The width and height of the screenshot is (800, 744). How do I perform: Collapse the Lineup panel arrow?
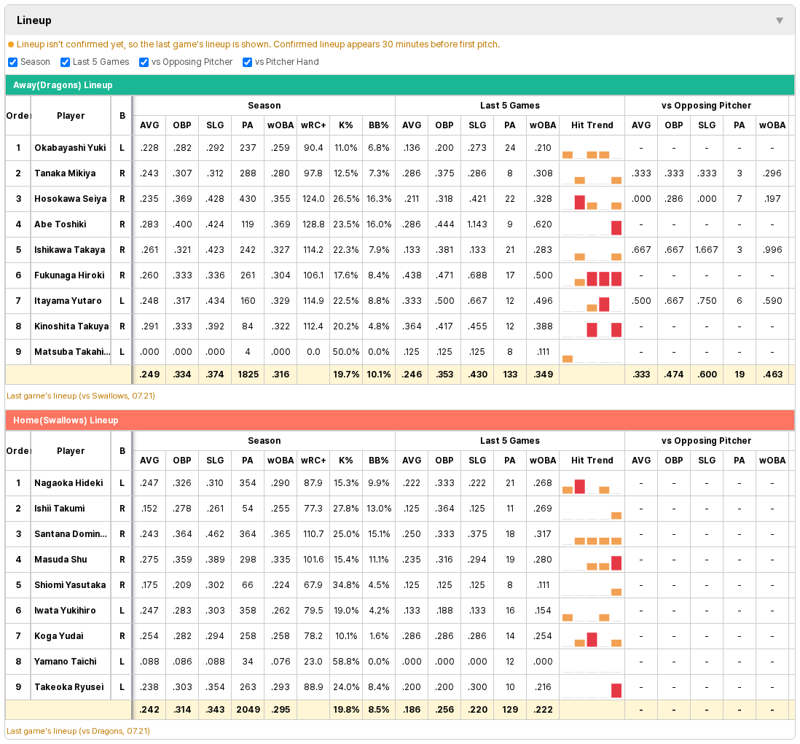click(x=779, y=20)
